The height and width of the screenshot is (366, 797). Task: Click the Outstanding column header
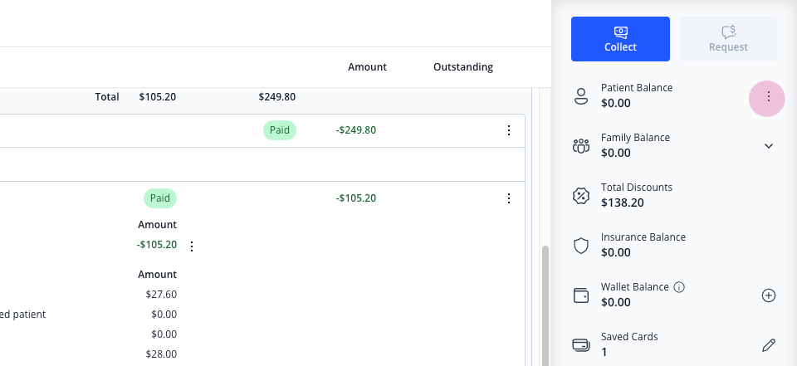[463, 67]
